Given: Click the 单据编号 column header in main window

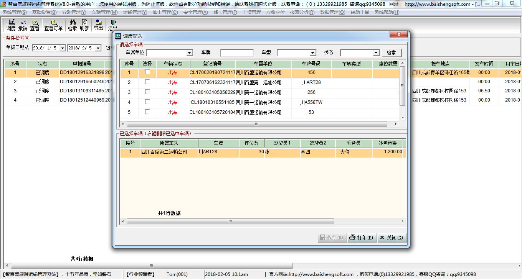Looking at the screenshot, I should 82,64.
